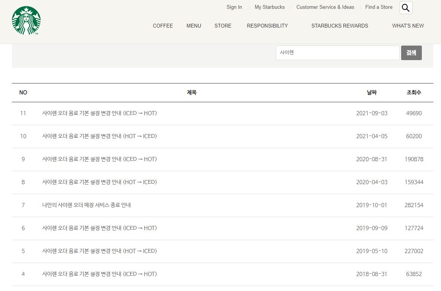Open notice 8 dated 2020-04-03

(x=99, y=182)
